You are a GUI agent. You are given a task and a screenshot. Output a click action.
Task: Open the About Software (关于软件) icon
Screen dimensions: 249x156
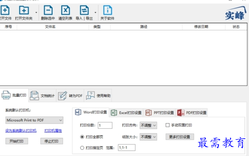107,11
